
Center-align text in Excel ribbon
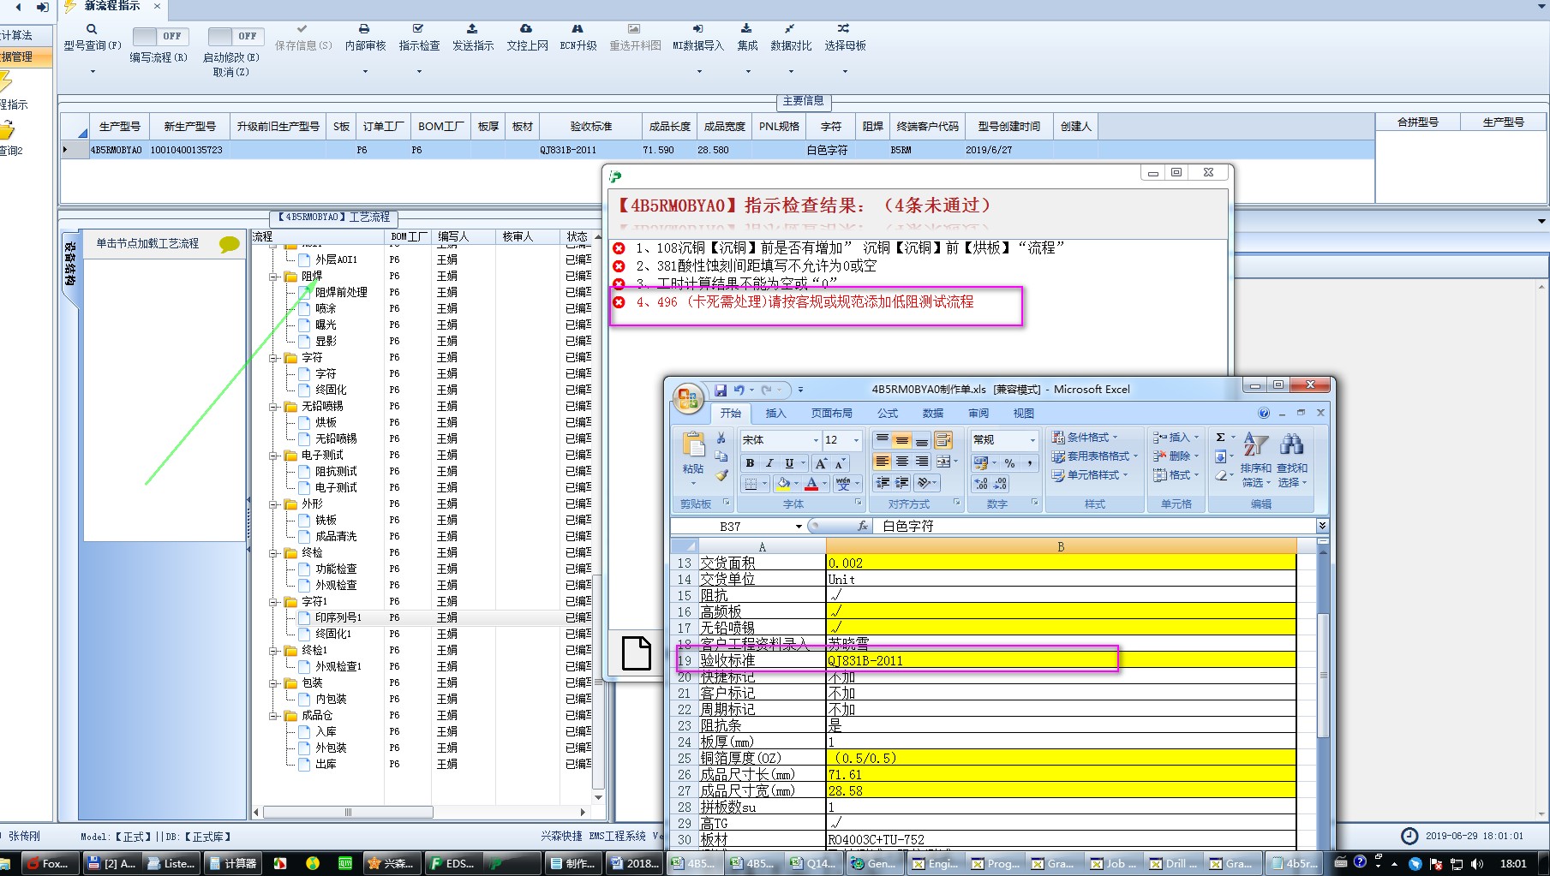pos(901,462)
